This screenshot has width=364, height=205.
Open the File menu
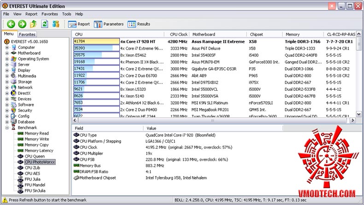pyautogui.click(x=6, y=14)
